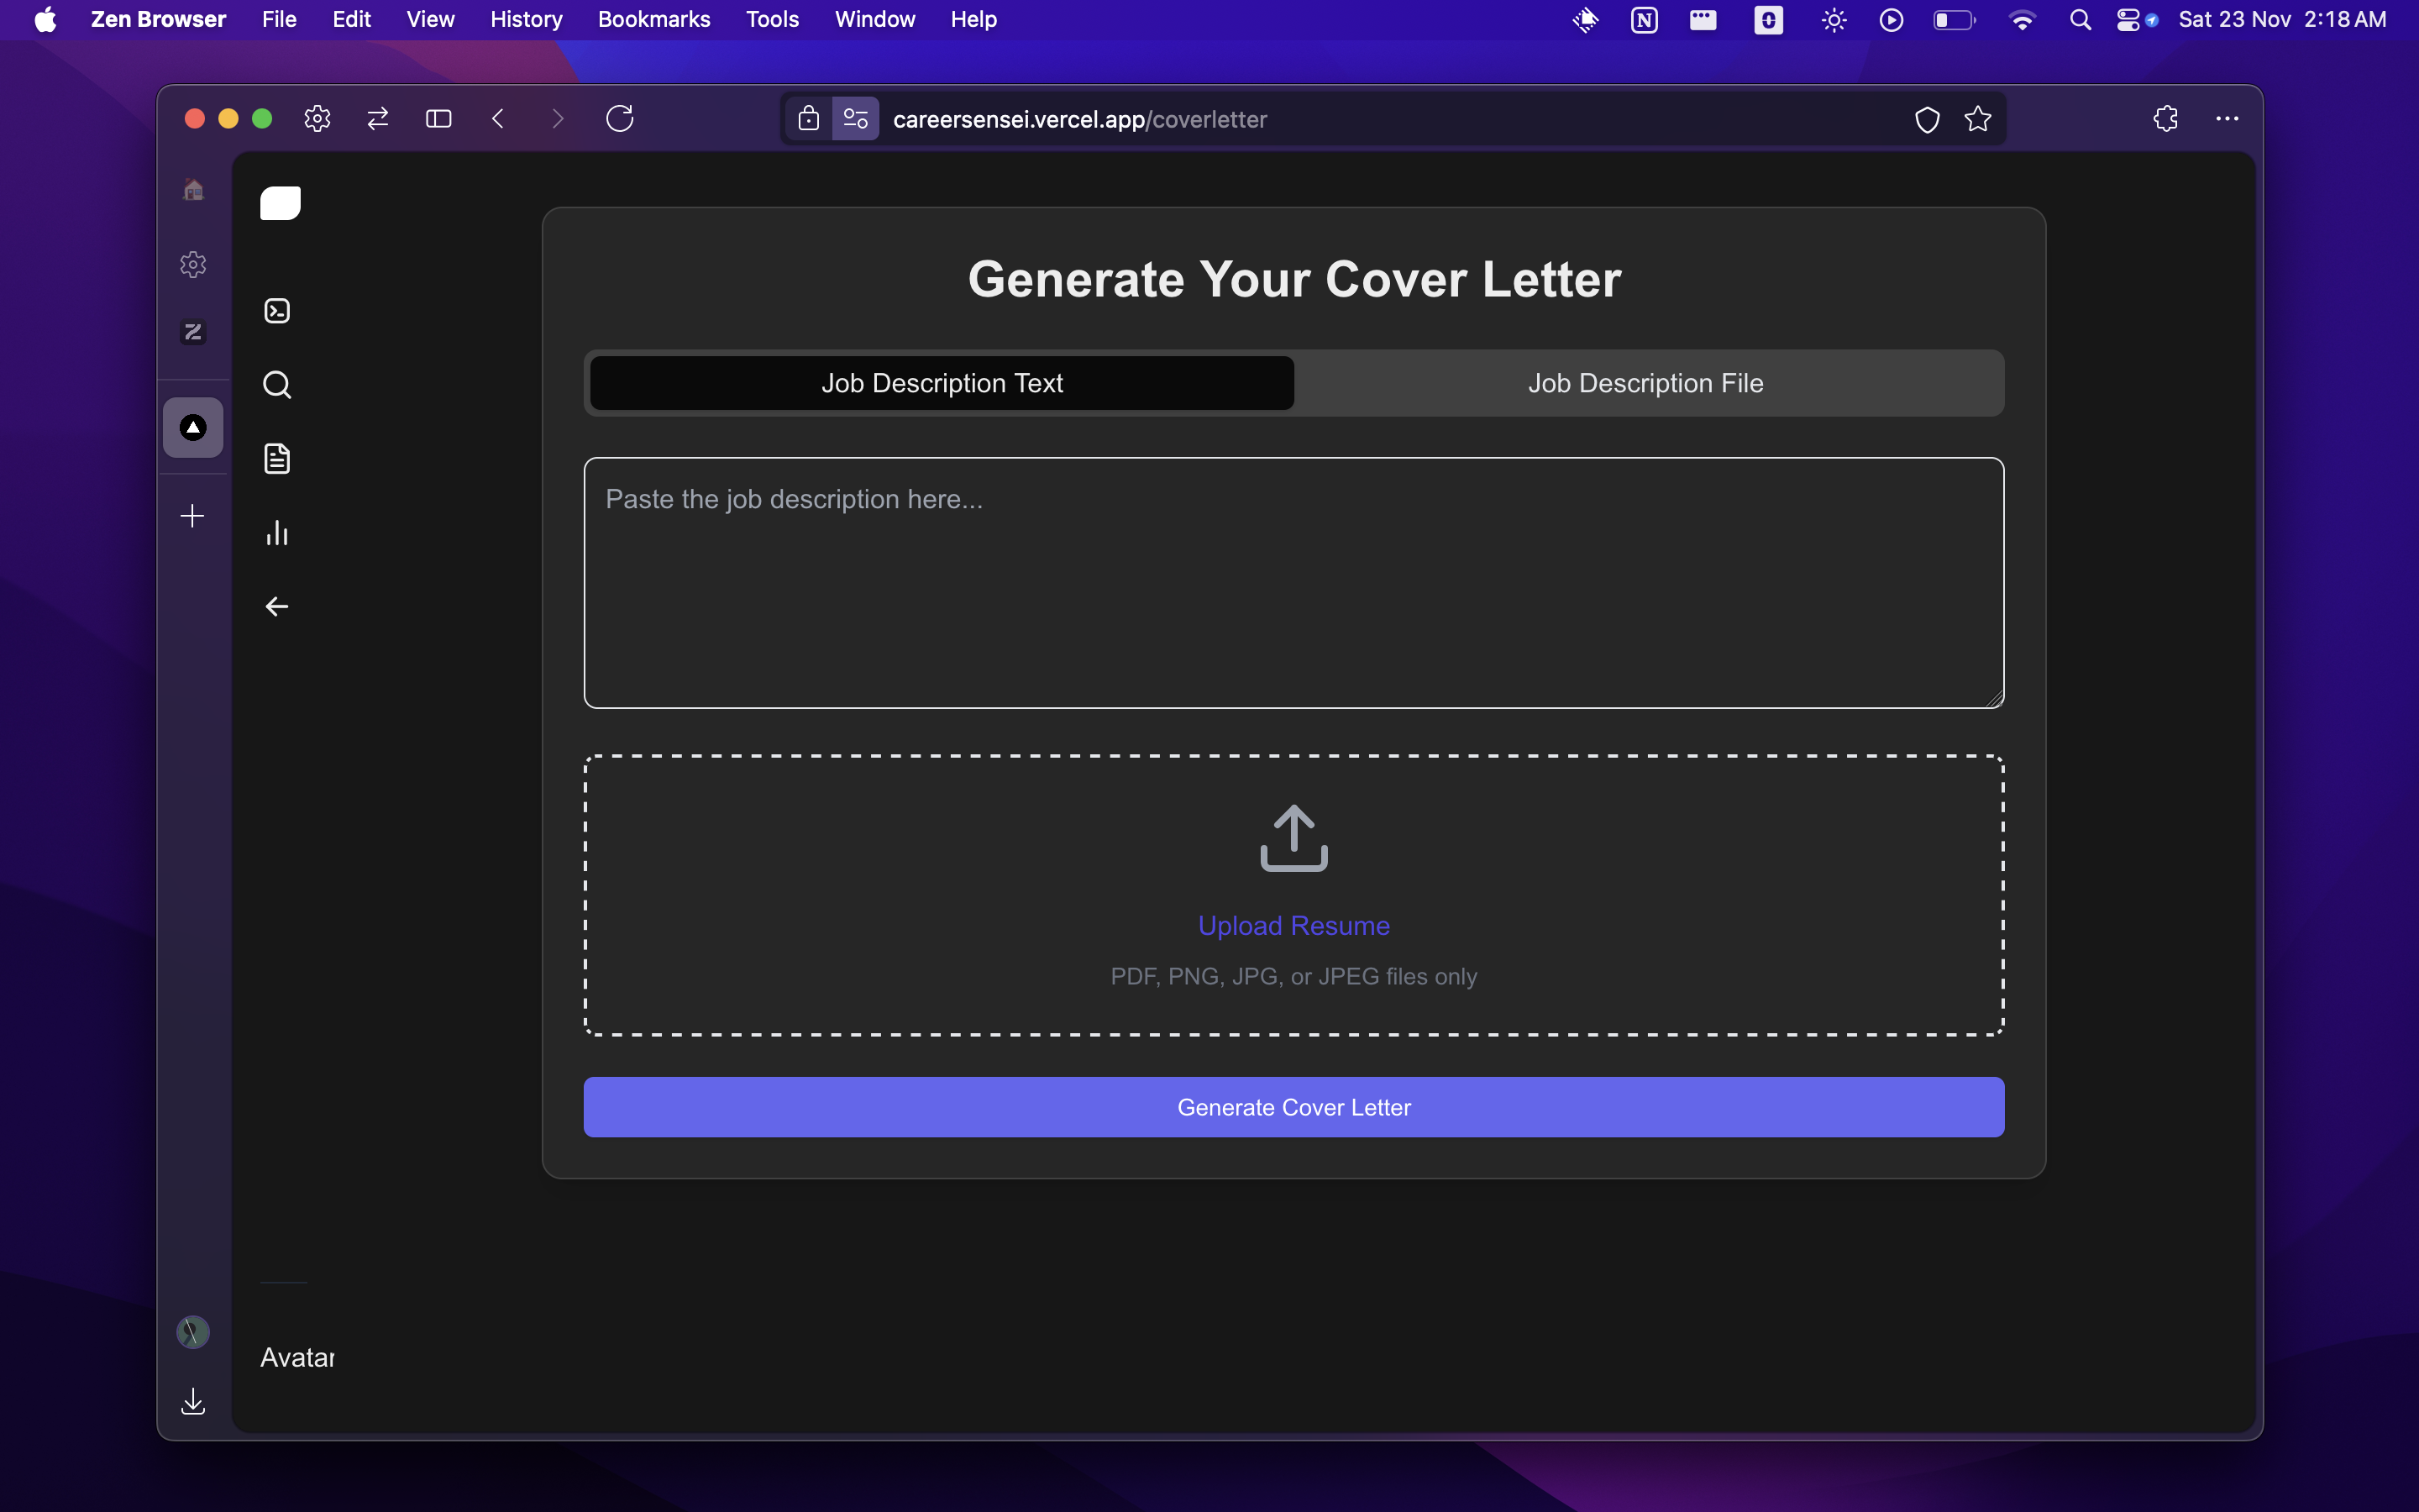2419x1512 pixels.
Task: Toggle the browser sidebar panel icon
Action: point(438,119)
